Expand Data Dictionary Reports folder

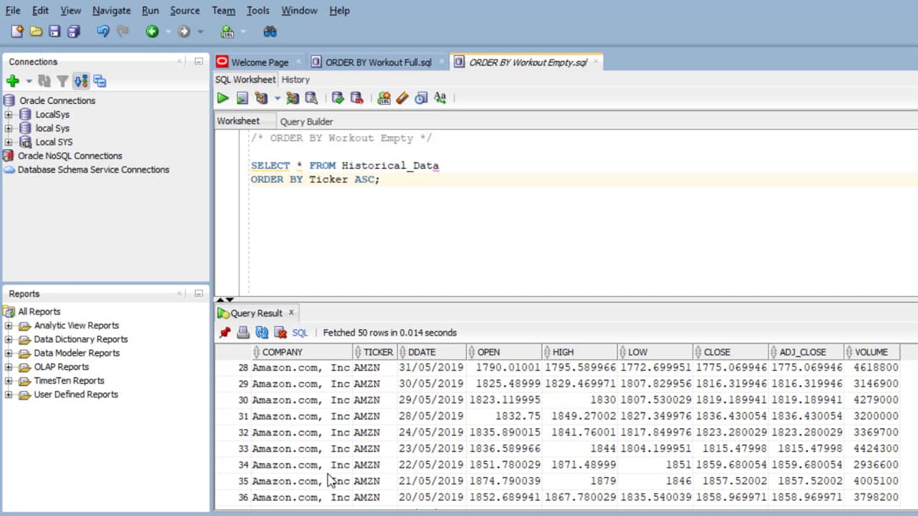point(9,339)
